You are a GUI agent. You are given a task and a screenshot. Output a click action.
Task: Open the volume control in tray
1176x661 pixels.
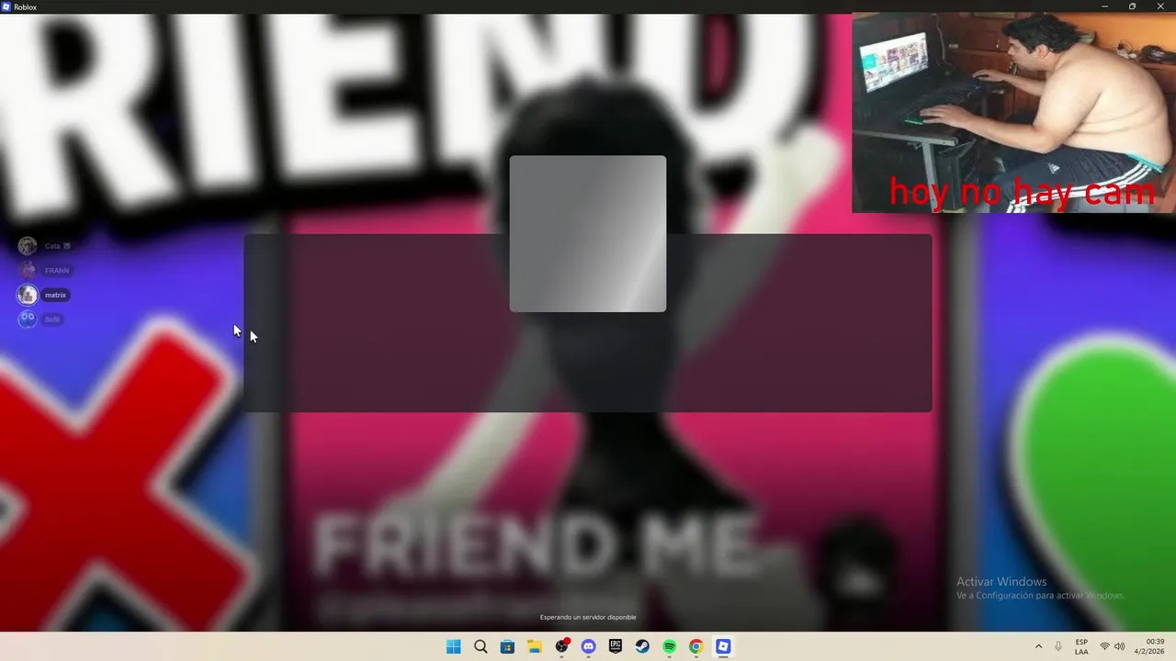[1119, 646]
